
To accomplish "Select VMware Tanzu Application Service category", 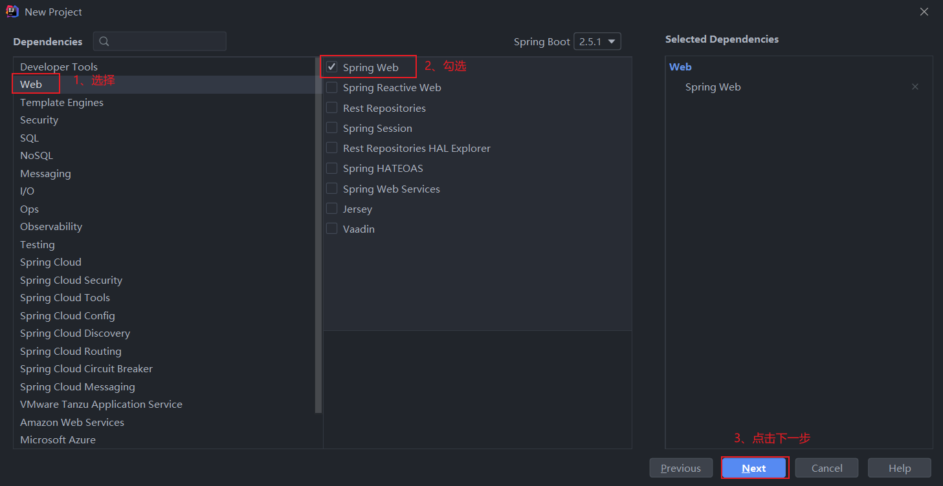I will pos(164,405).
